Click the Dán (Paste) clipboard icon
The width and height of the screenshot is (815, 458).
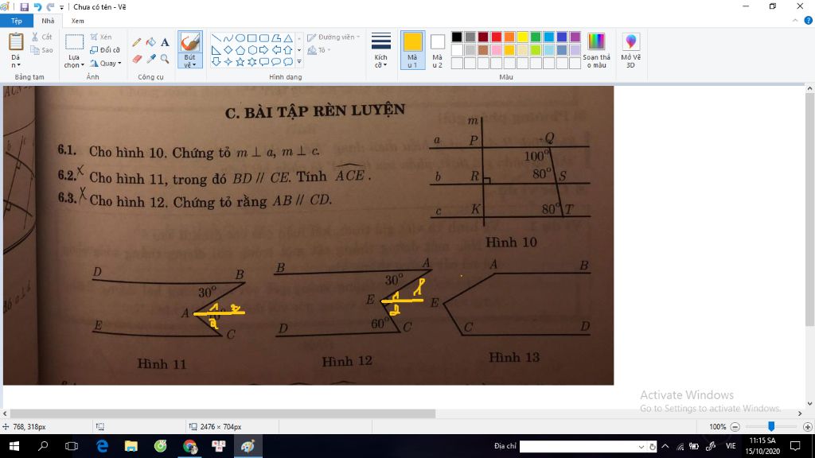click(x=16, y=41)
